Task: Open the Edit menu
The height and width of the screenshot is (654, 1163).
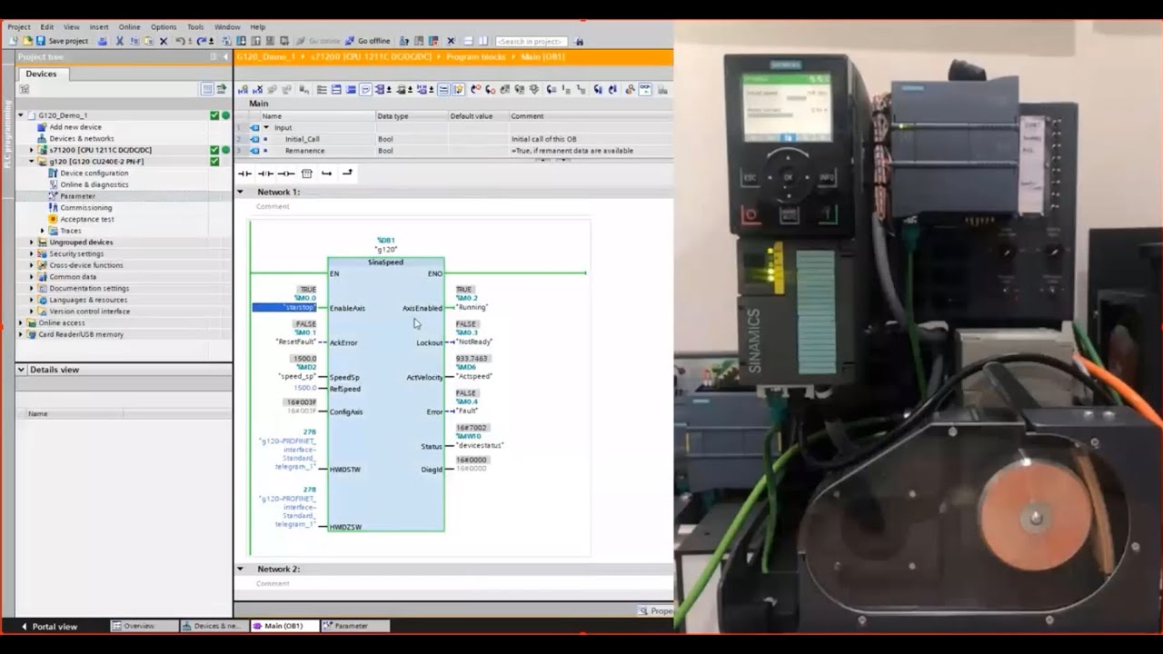Action: (x=47, y=27)
